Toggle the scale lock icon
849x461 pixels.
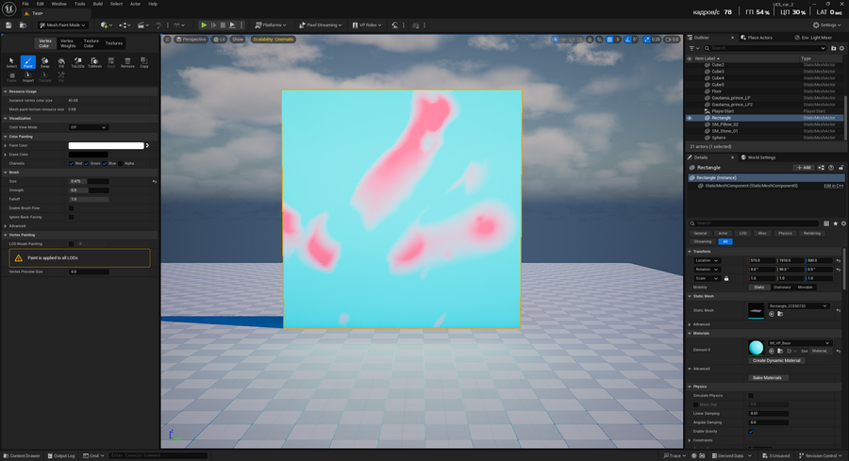coord(726,278)
